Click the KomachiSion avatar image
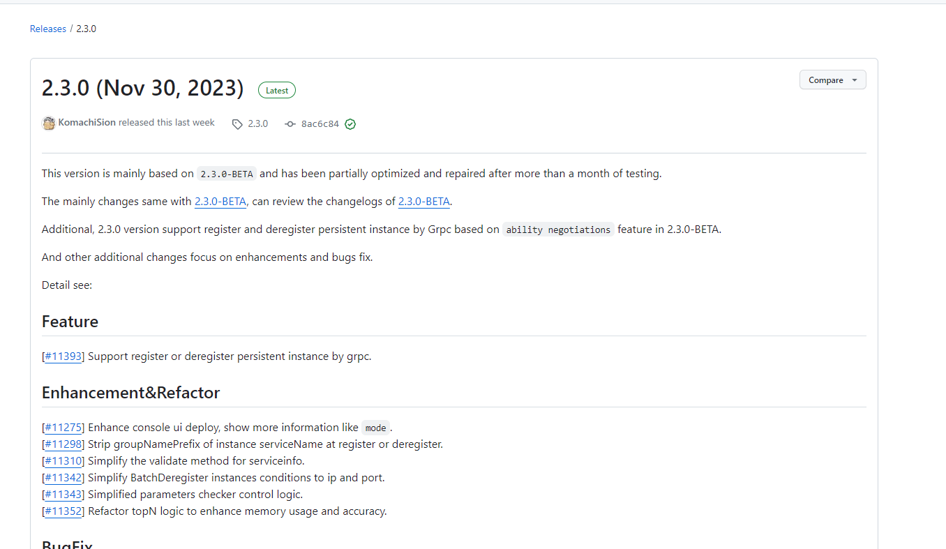946x549 pixels. (x=49, y=123)
